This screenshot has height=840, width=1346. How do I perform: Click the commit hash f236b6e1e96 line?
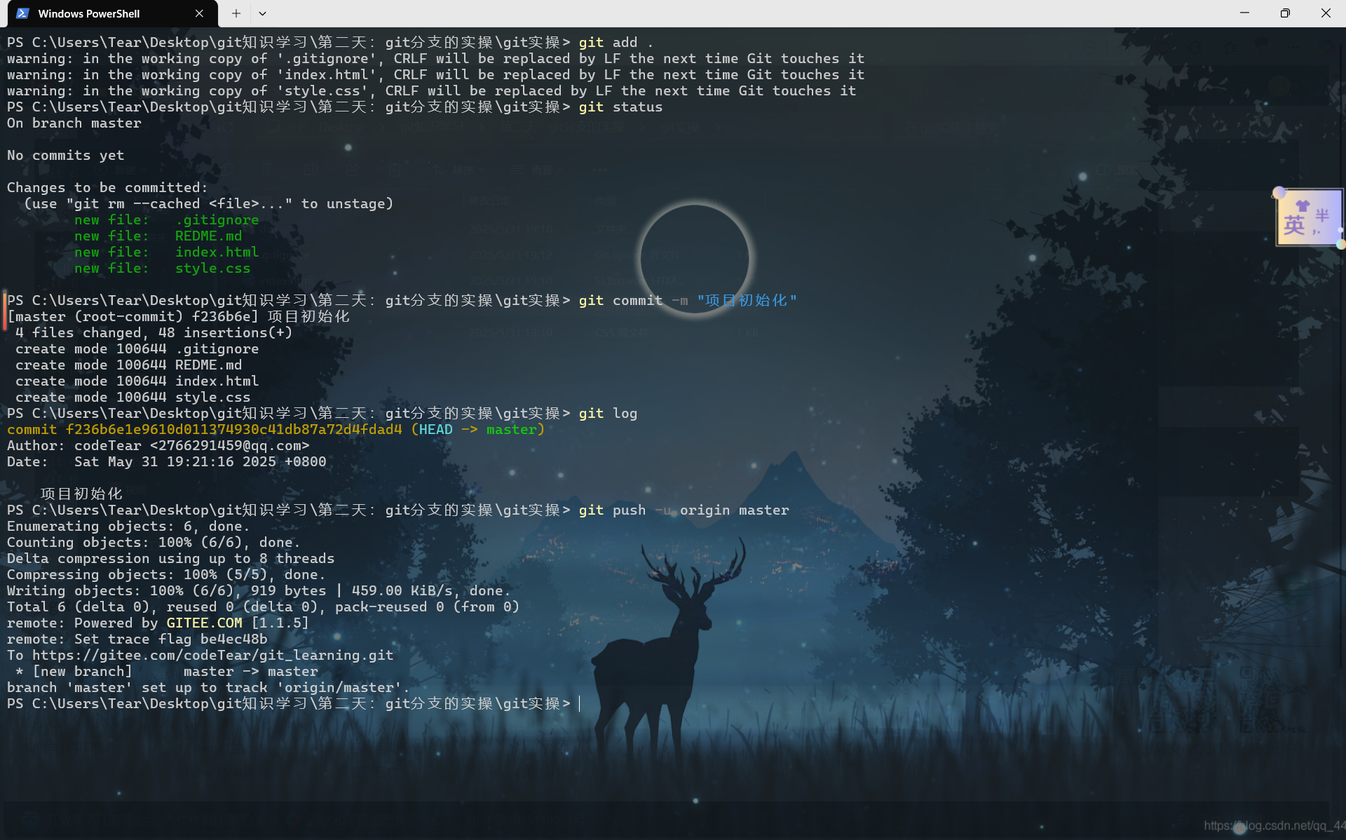[233, 429]
